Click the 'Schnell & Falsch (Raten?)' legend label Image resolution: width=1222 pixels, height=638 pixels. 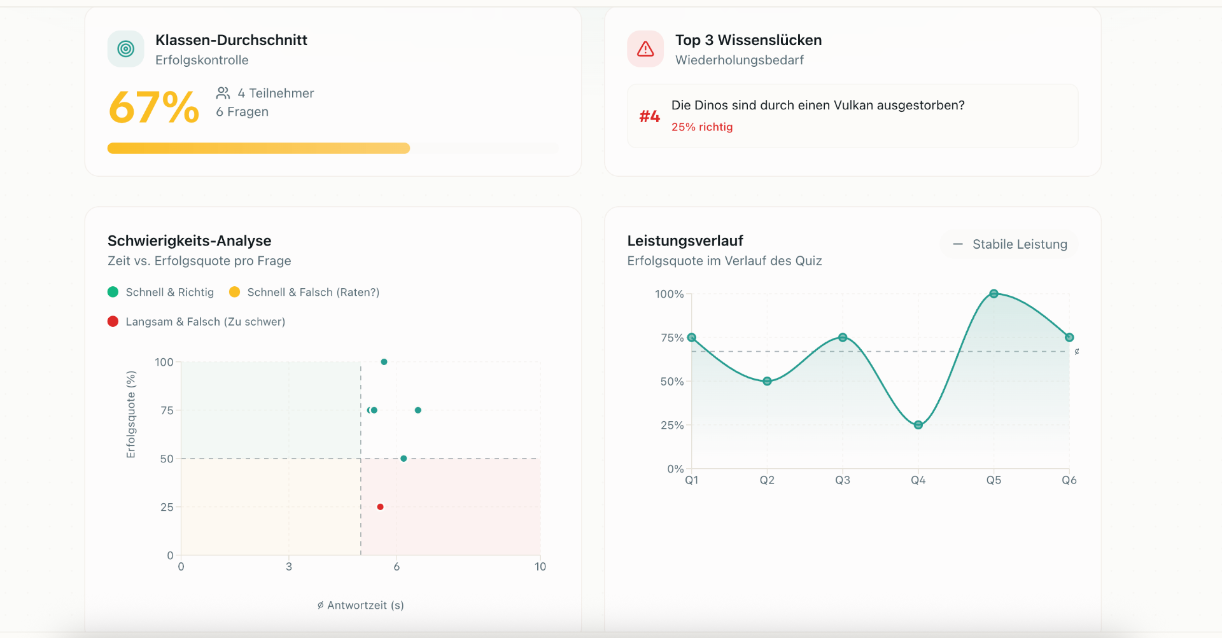tap(313, 292)
